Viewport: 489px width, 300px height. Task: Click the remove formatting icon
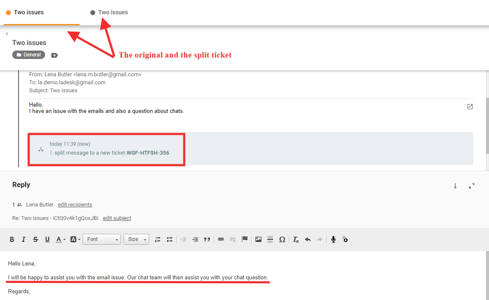click(x=296, y=239)
